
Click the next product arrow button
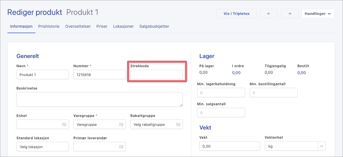(x=289, y=14)
